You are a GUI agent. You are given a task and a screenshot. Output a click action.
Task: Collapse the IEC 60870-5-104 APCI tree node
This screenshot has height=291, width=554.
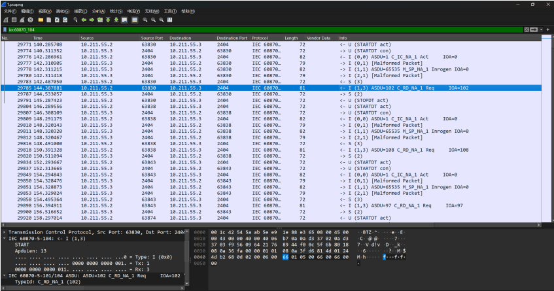4,239
